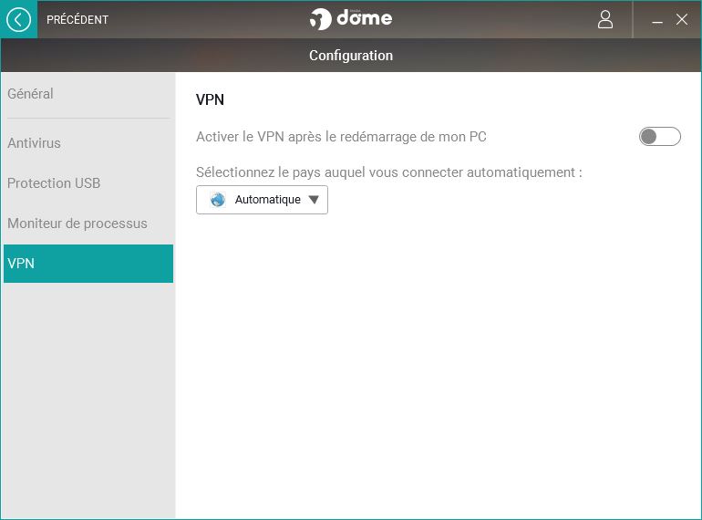Open the user account profile icon
This screenshot has width=702, height=520.
(x=604, y=20)
